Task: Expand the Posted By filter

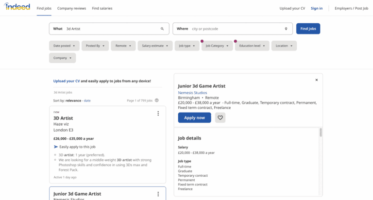Action: click(95, 46)
